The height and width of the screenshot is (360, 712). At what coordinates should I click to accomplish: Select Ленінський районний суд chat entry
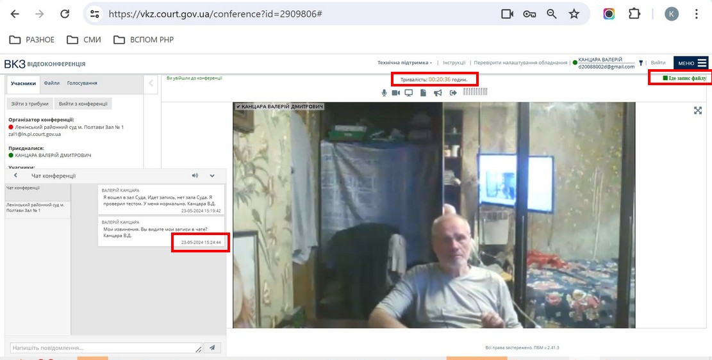[x=38, y=208]
